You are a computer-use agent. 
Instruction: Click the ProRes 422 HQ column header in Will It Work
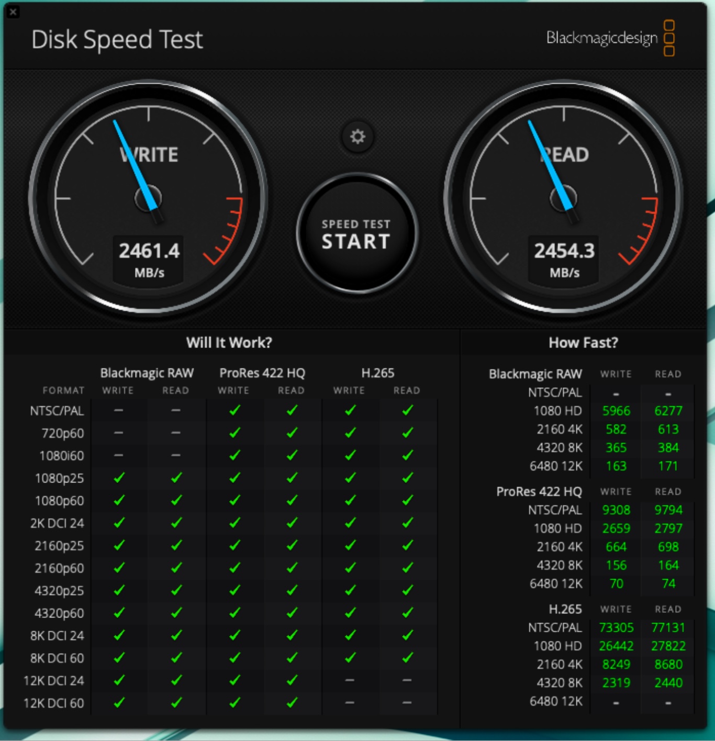coord(262,373)
